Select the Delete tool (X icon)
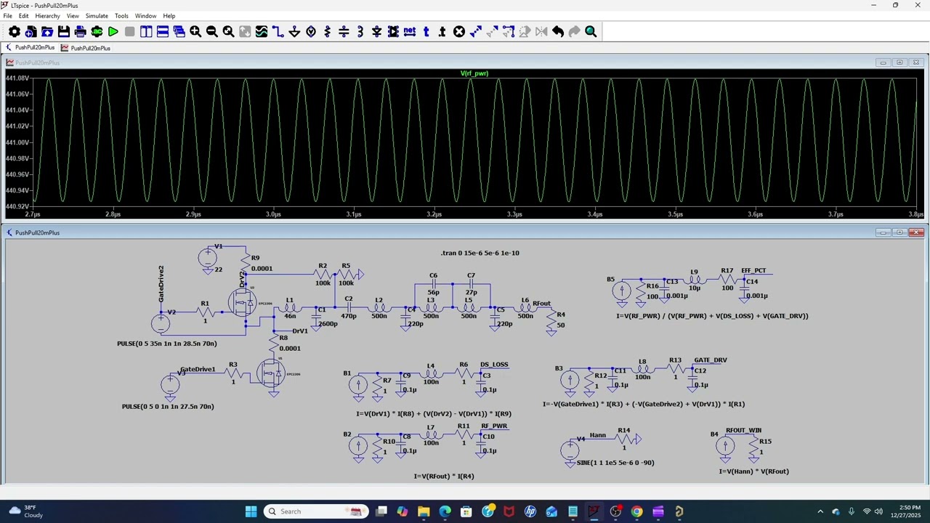The image size is (930, 523). pos(459,31)
